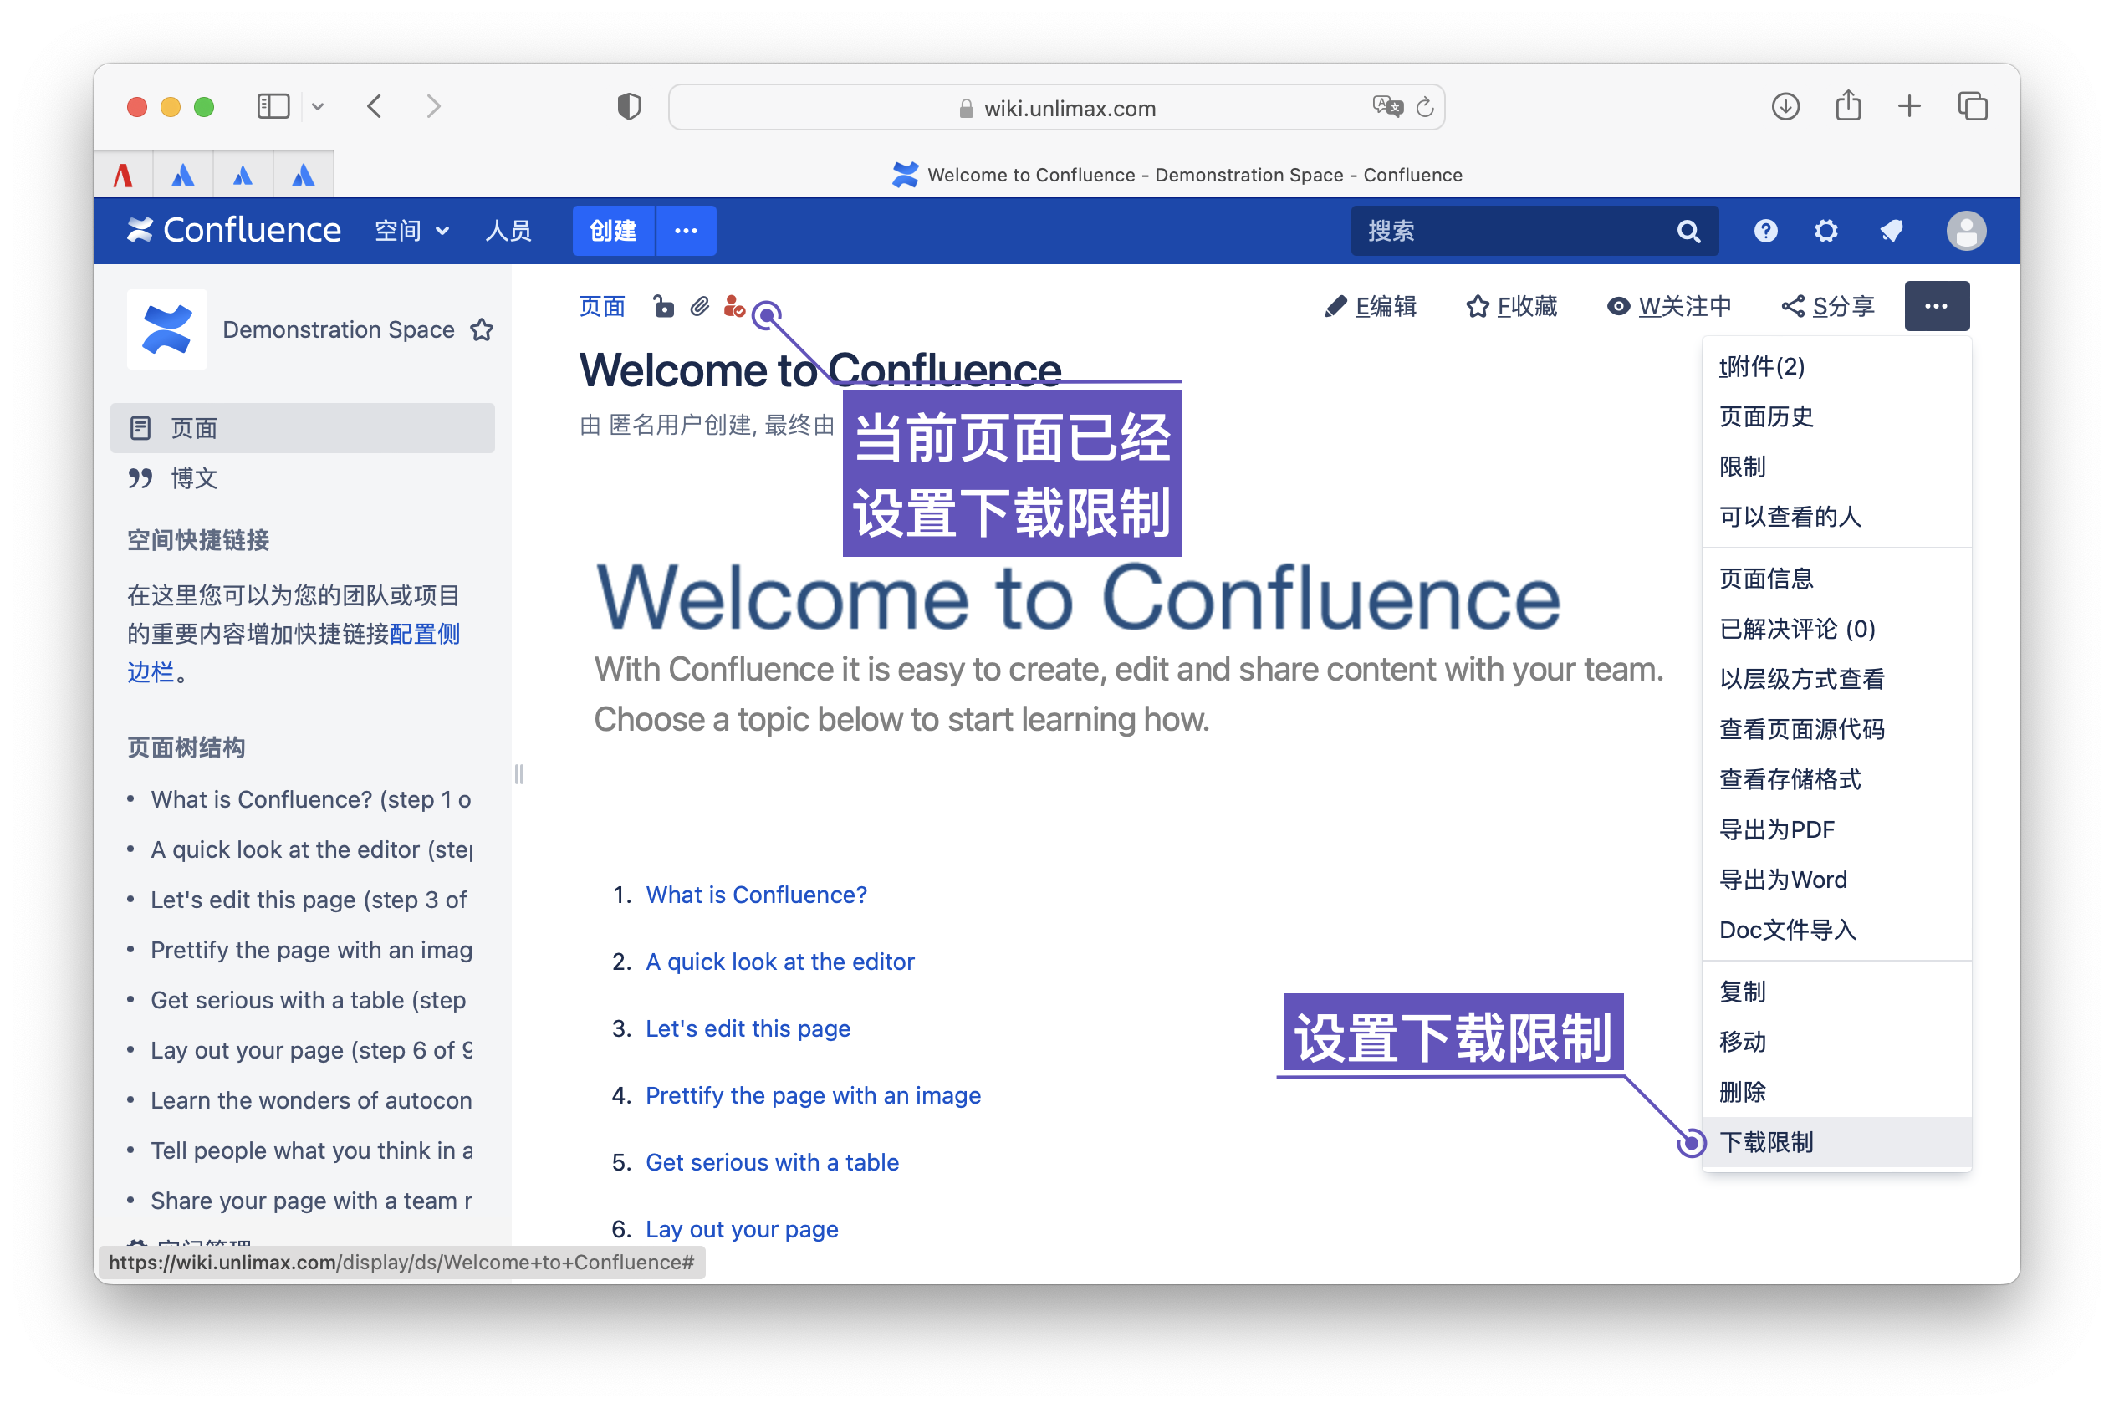Toggle 关注中 watching eye button

click(x=1668, y=306)
